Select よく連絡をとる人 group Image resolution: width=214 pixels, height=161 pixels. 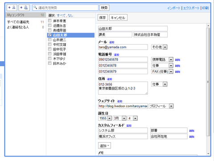click(25, 27)
